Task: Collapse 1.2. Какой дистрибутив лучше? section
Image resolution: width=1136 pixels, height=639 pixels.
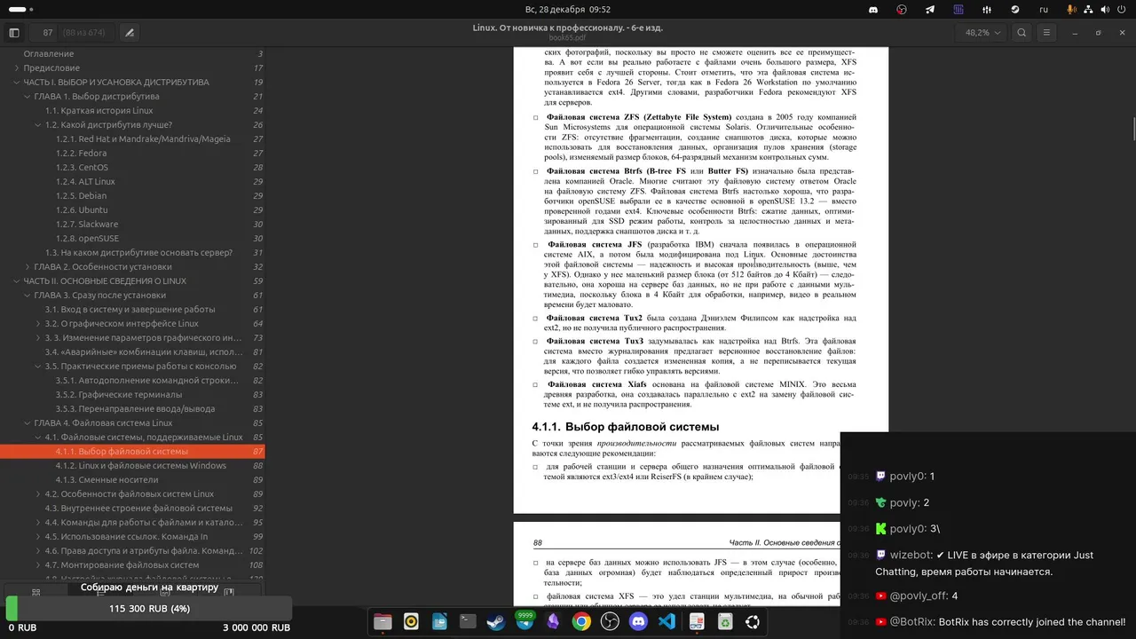Action: [x=37, y=125]
